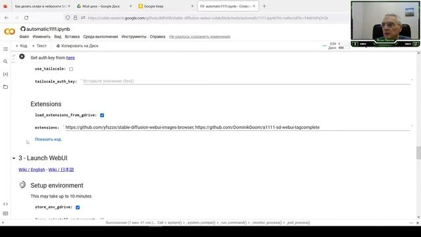The width and height of the screenshot is (421, 237).
Task: Open the table of contents sidebar icon
Action: [x=5, y=49]
